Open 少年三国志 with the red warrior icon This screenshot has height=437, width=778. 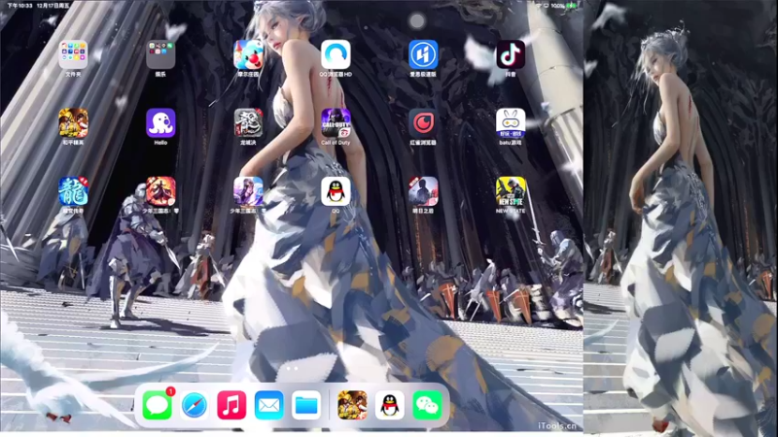(x=160, y=191)
